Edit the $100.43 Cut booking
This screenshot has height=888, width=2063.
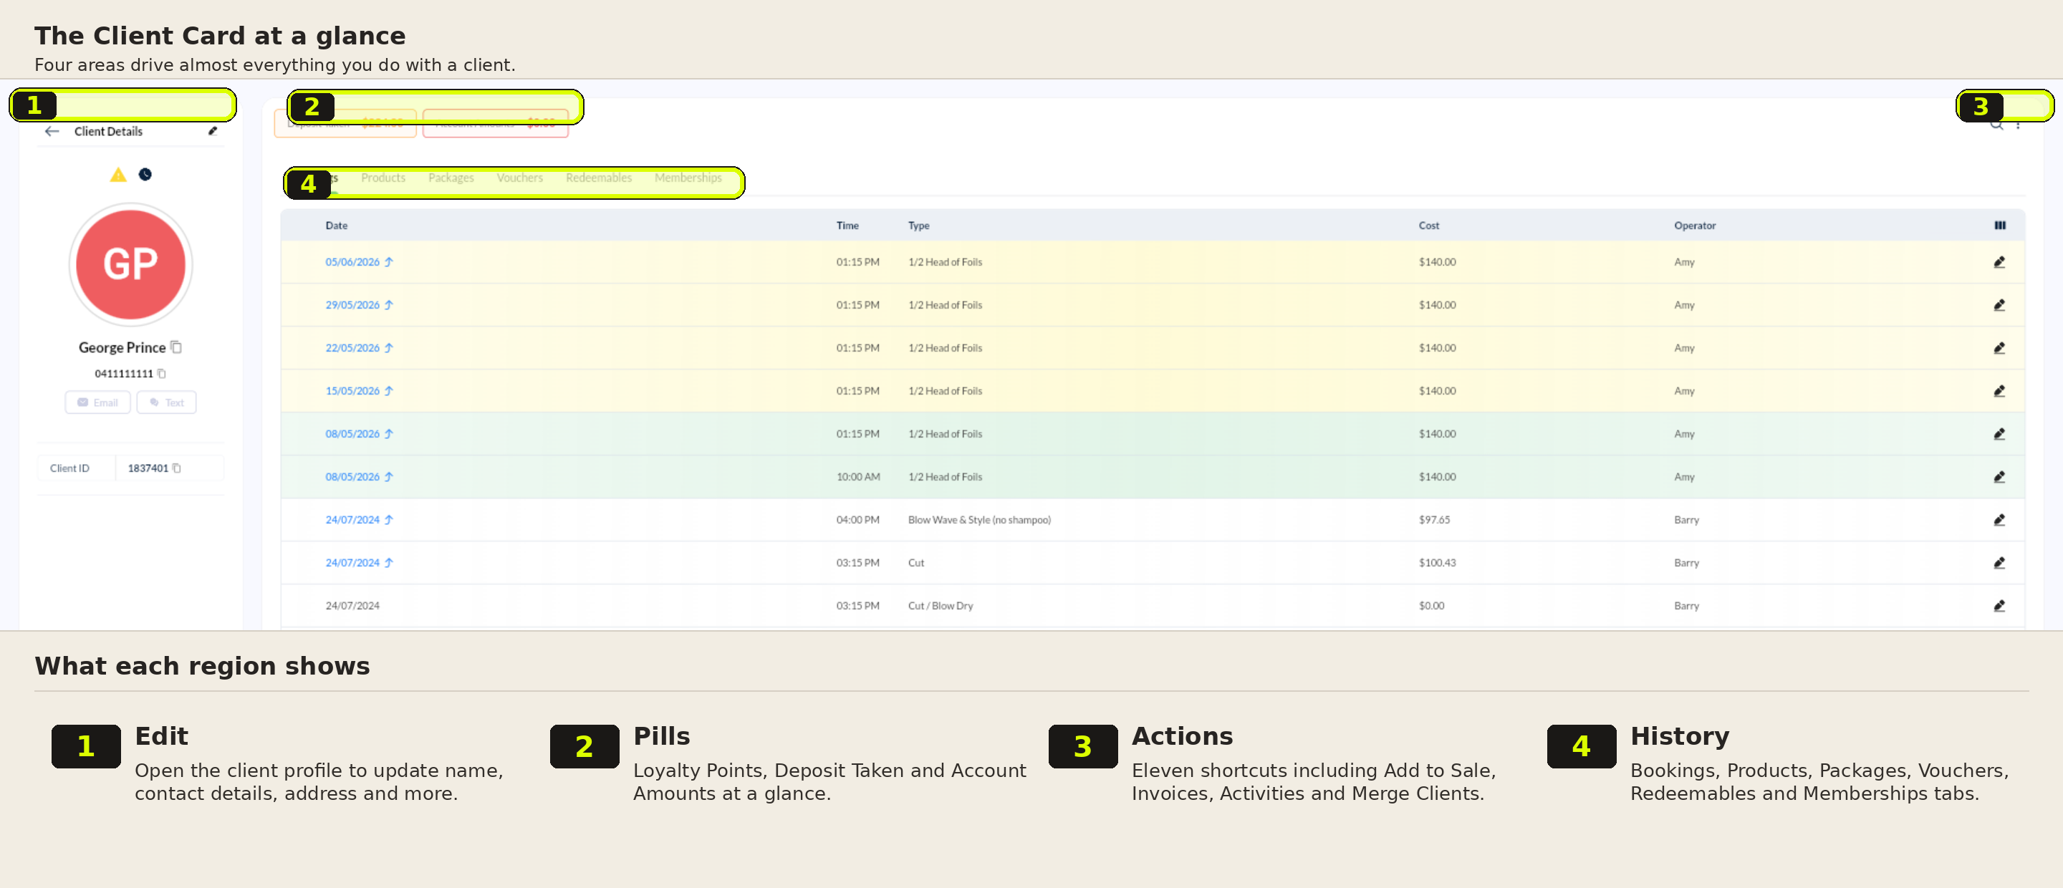click(x=2000, y=563)
